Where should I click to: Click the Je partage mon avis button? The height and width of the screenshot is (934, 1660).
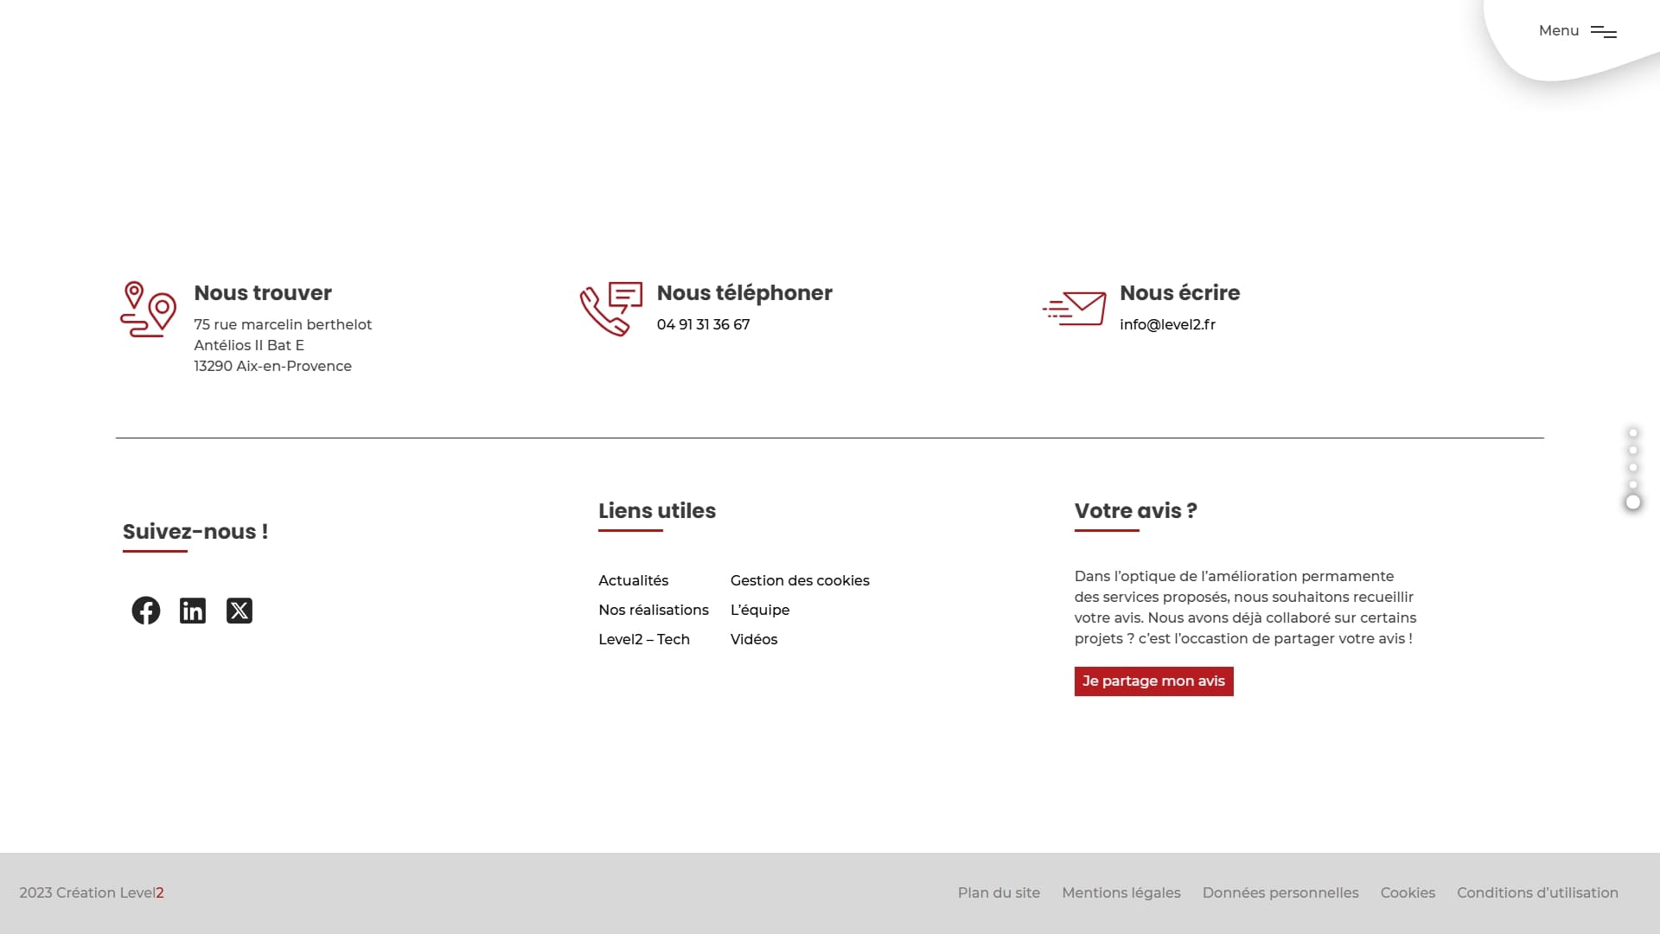click(1153, 681)
